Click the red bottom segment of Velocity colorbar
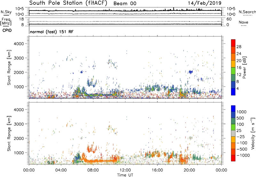The width and height of the screenshot is (256, 177). pyautogui.click(x=233, y=158)
